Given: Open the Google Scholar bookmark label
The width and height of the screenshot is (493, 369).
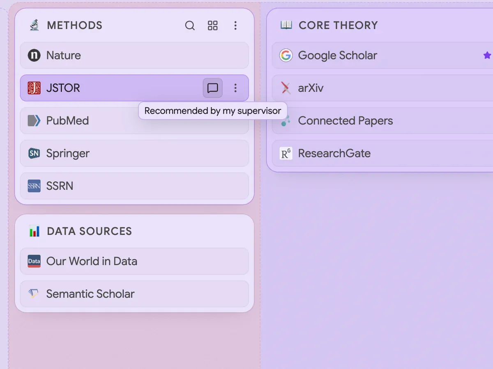Looking at the screenshot, I should pos(338,55).
